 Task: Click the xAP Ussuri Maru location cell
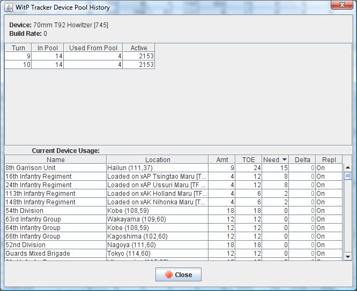157,185
